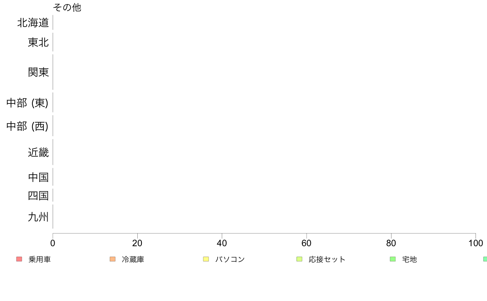Viewport: 487px width, 301px height.
Task: Click the red 乗用車 legend swatch
Action: point(19,259)
